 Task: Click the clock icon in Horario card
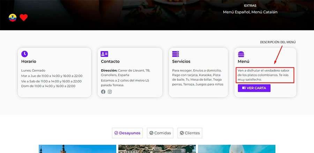(24, 54)
